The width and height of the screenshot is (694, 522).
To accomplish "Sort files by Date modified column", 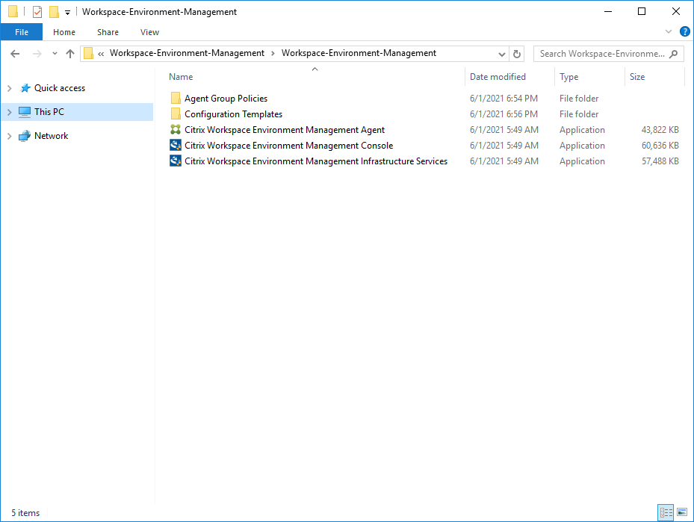I will click(498, 77).
